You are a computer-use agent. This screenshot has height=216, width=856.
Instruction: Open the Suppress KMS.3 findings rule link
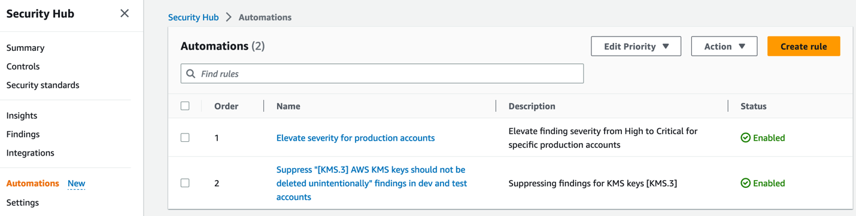coord(372,183)
